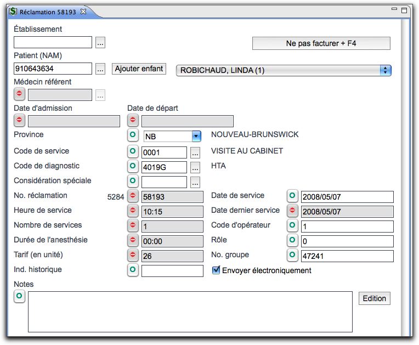Click the Tarif field showing 26
The height and width of the screenshot is (345, 419).
172,256
